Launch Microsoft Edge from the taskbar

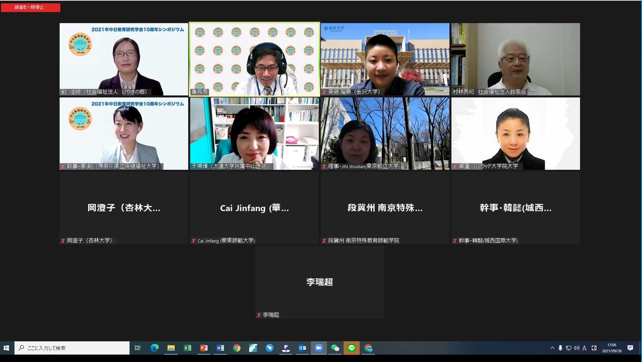pos(155,348)
